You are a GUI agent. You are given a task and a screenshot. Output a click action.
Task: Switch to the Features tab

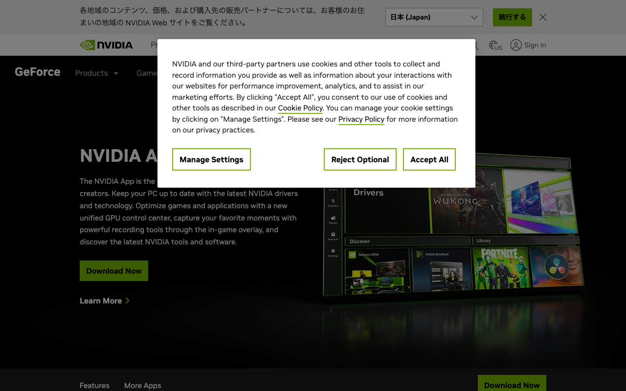94,386
